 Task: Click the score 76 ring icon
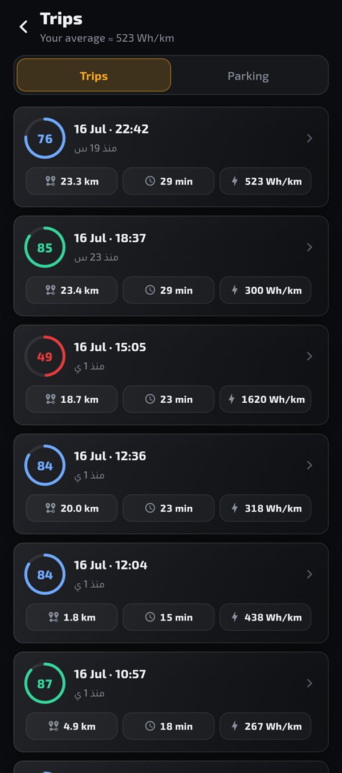tap(45, 138)
